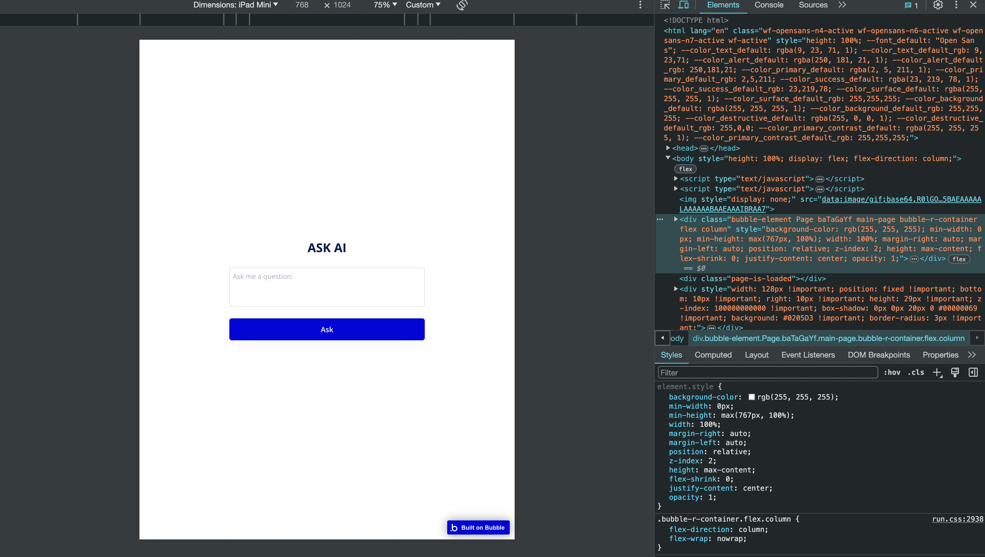
Task: Click the flex badge under body
Action: (x=685, y=169)
